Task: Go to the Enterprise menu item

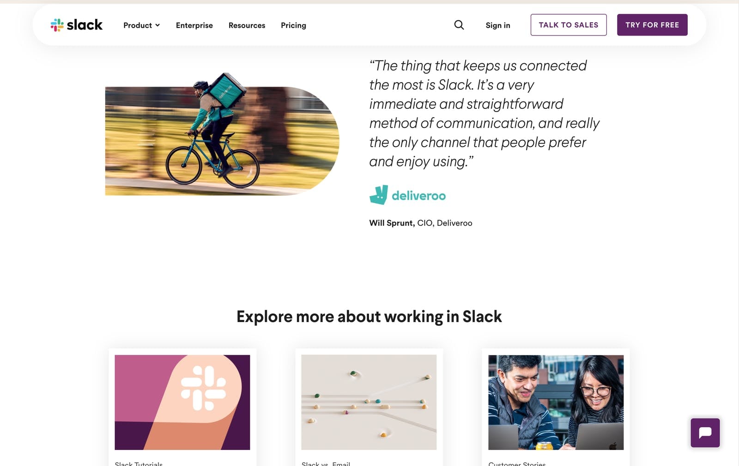Action: [194, 25]
